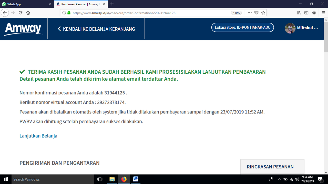Switch to the WhatsApp tab
Screen dimensions: 328x184
point(27,4)
